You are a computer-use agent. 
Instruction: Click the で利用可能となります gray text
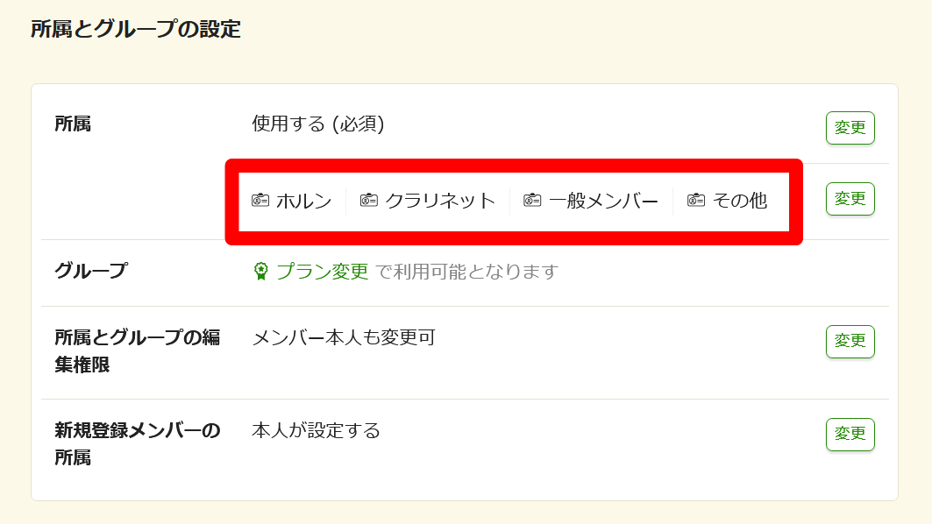pos(467,272)
